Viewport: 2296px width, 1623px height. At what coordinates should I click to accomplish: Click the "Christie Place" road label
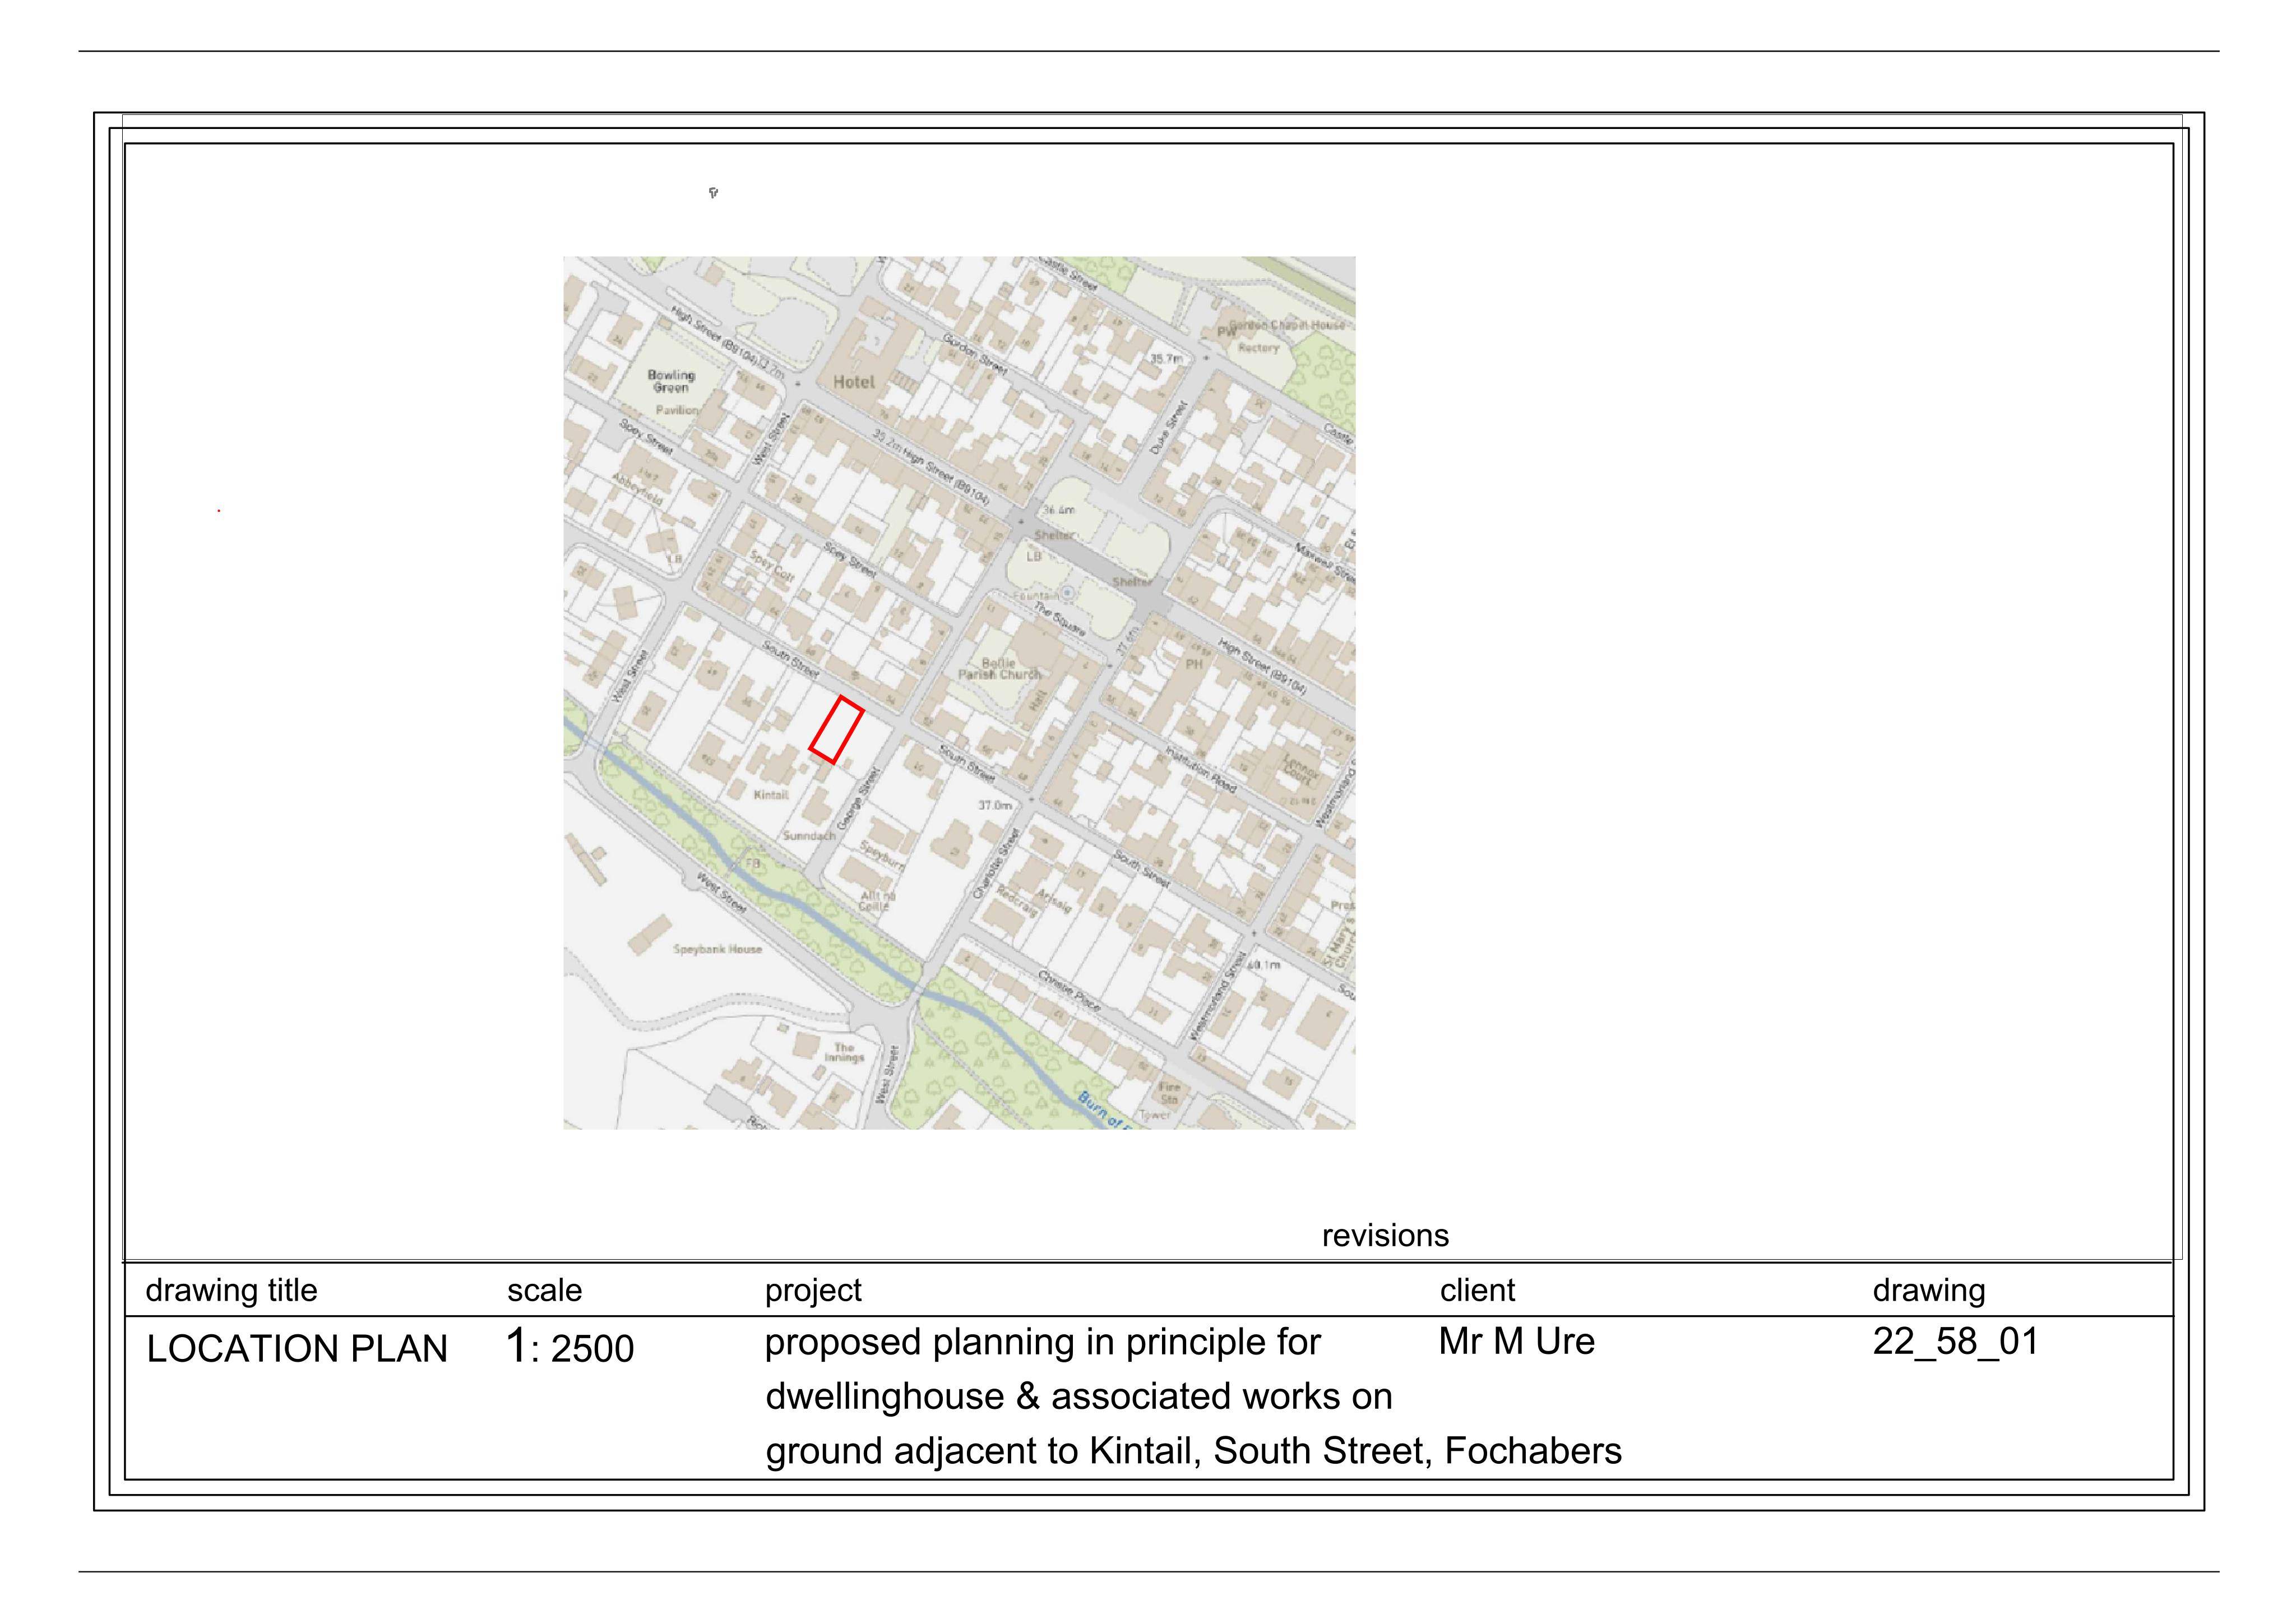[1069, 991]
